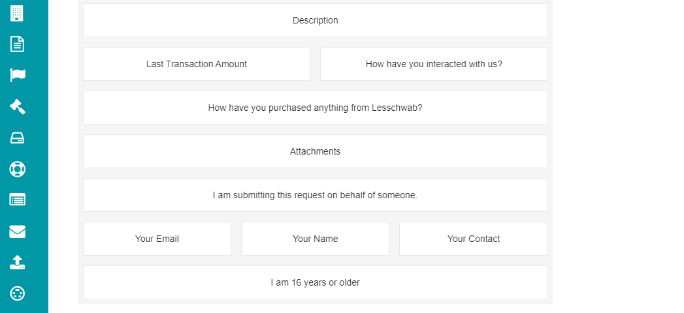Select the Last Transaction Amount field
Viewport: 684px width, 313px height.
197,64
